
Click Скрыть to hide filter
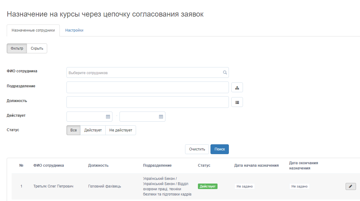37,48
